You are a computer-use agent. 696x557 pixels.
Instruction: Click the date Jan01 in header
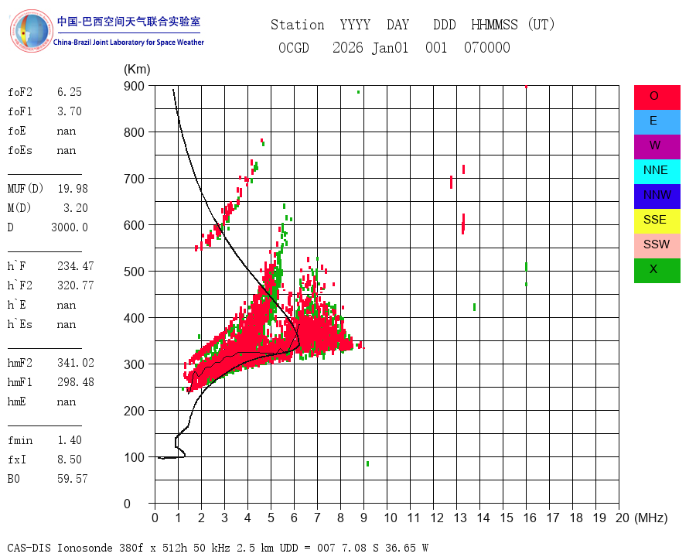coord(391,47)
